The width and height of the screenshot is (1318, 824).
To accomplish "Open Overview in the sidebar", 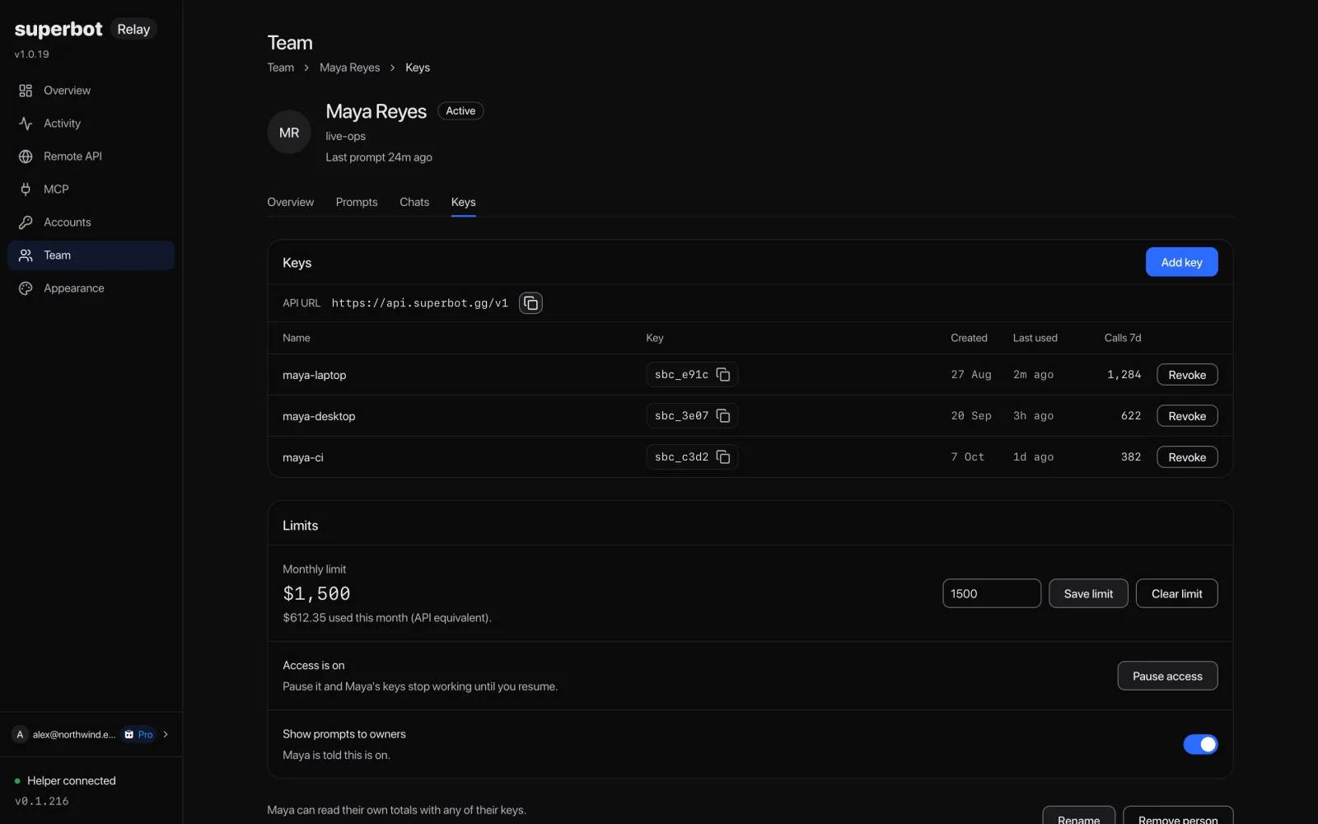I will (x=91, y=91).
